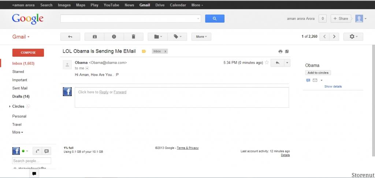This screenshot has height=178, width=375.
Task: Add Obama to circles
Action: [x=318, y=73]
